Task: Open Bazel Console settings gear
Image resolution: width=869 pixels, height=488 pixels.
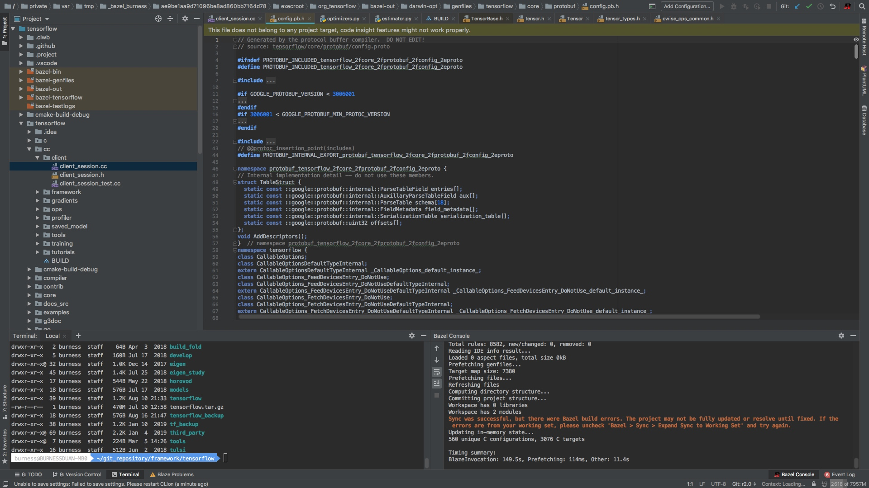Action: click(841, 336)
